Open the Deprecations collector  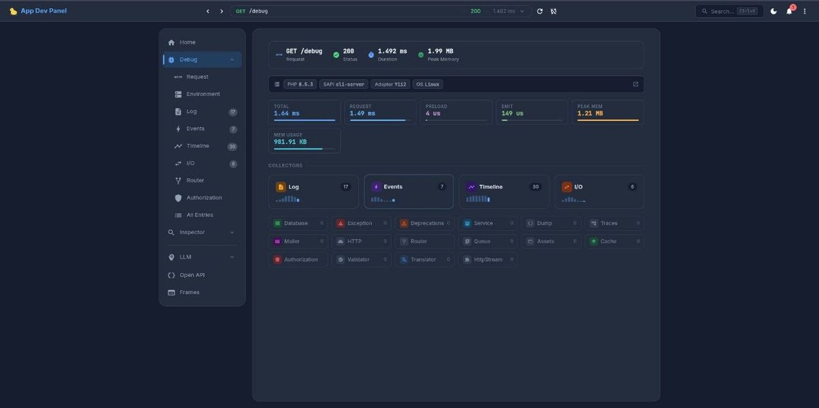(425, 223)
